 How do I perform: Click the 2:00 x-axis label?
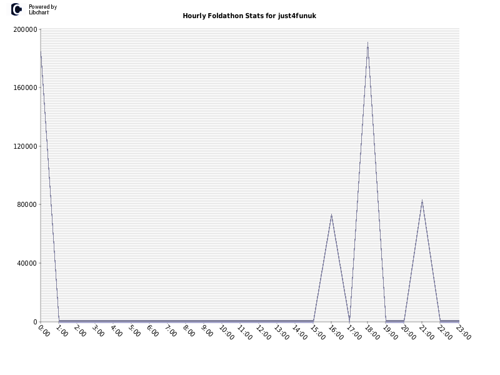pyautogui.click(x=81, y=331)
